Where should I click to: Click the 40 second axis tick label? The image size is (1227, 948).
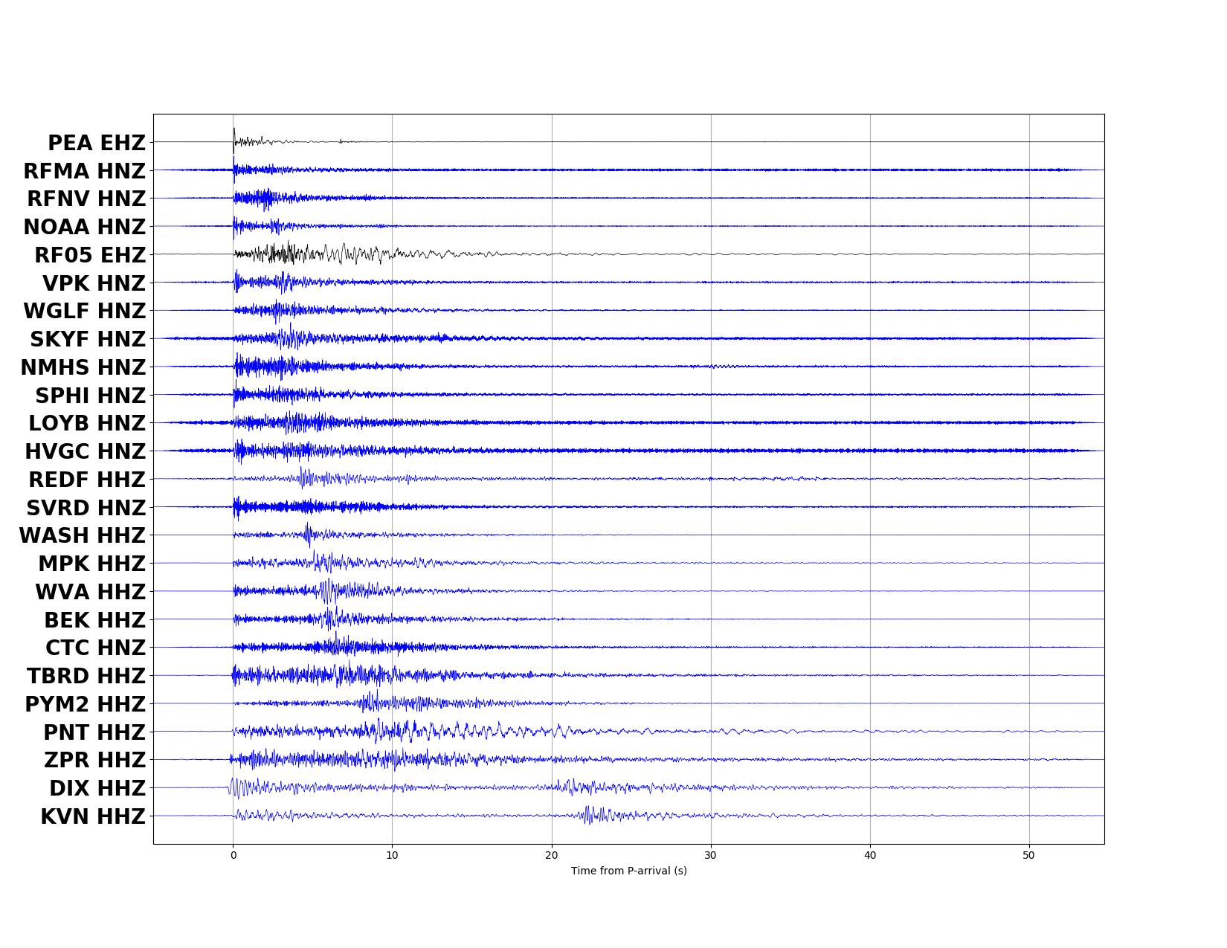[x=869, y=855]
